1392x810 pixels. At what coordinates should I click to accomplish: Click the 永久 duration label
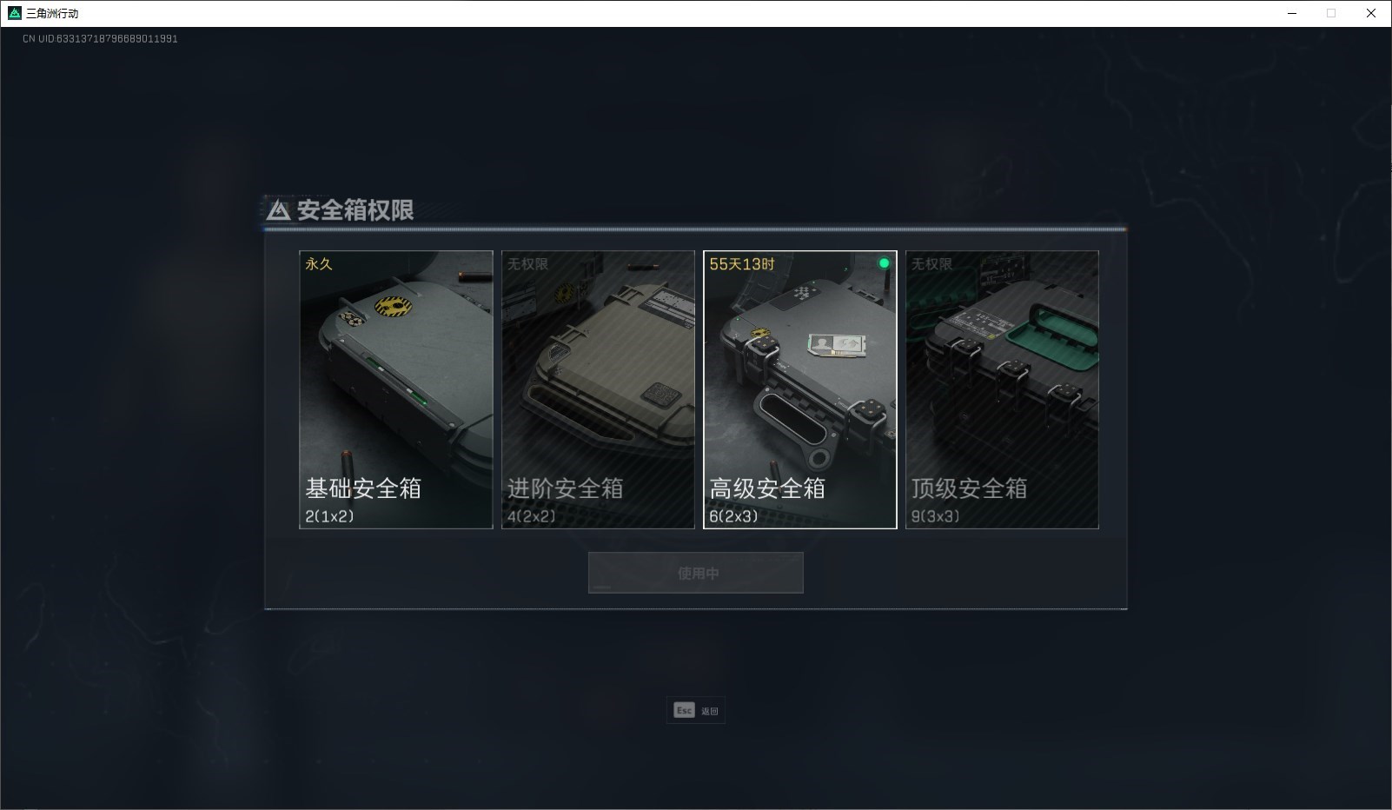(x=319, y=263)
